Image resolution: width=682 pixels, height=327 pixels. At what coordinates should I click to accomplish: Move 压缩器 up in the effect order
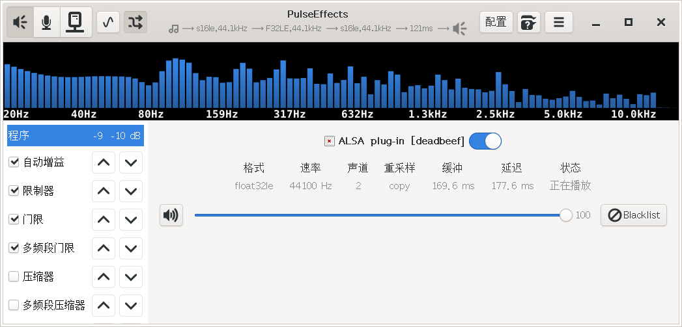pyautogui.click(x=104, y=277)
